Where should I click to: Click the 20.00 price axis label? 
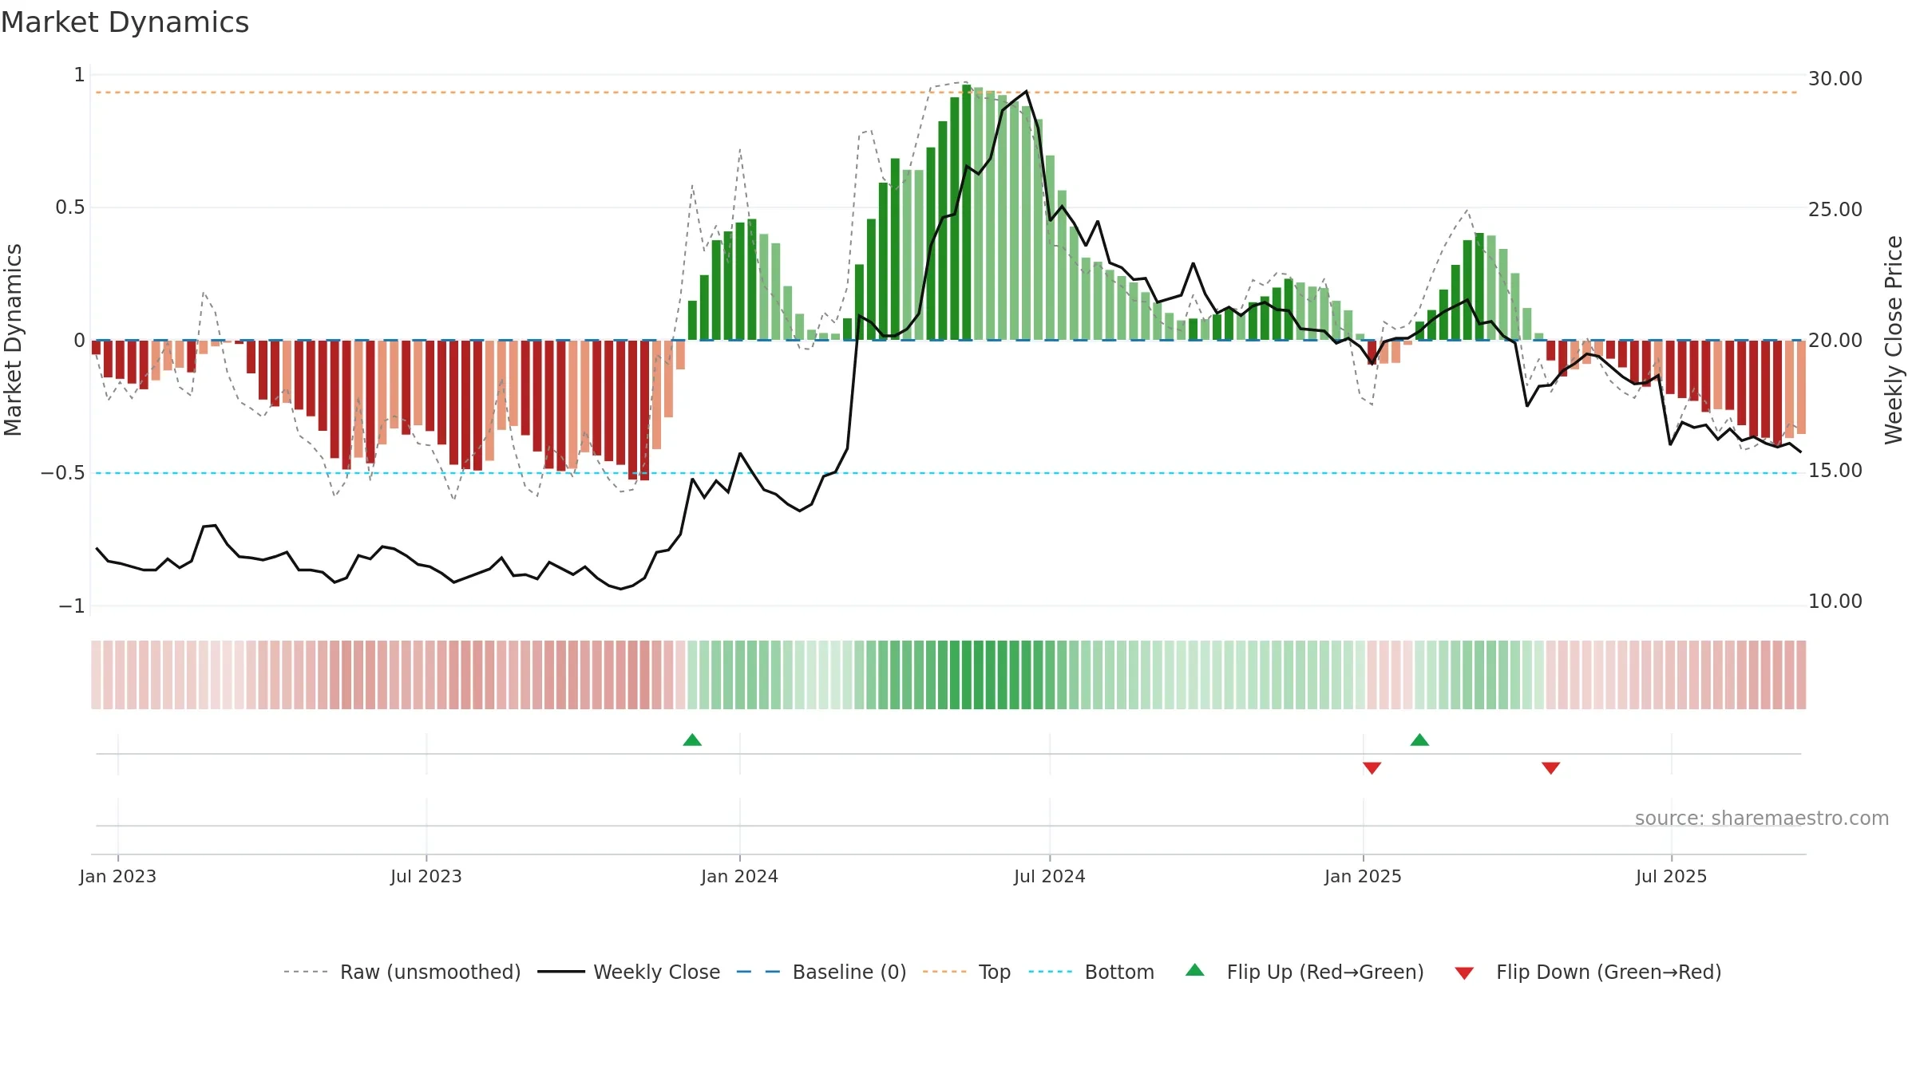pyautogui.click(x=1835, y=341)
